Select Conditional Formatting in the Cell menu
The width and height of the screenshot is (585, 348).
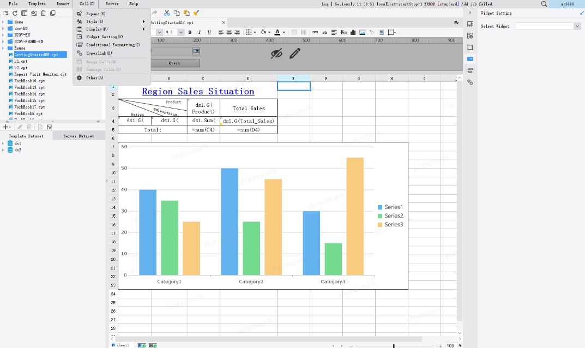click(112, 45)
